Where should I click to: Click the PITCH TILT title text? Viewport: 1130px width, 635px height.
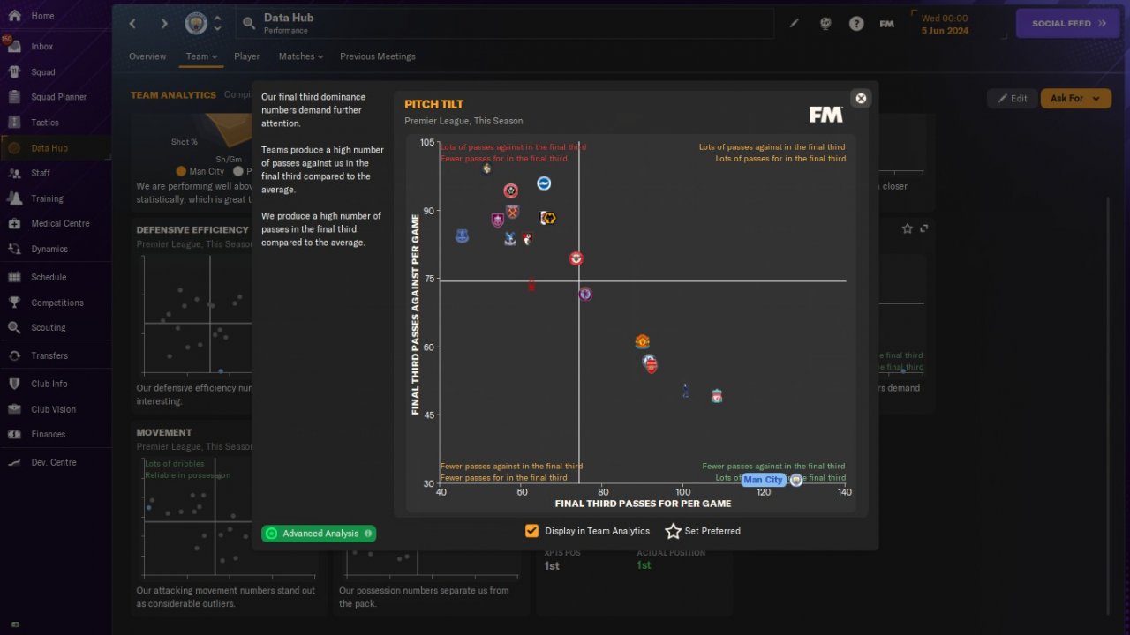pyautogui.click(x=433, y=104)
